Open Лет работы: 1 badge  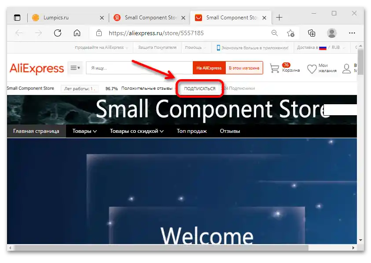pos(80,89)
